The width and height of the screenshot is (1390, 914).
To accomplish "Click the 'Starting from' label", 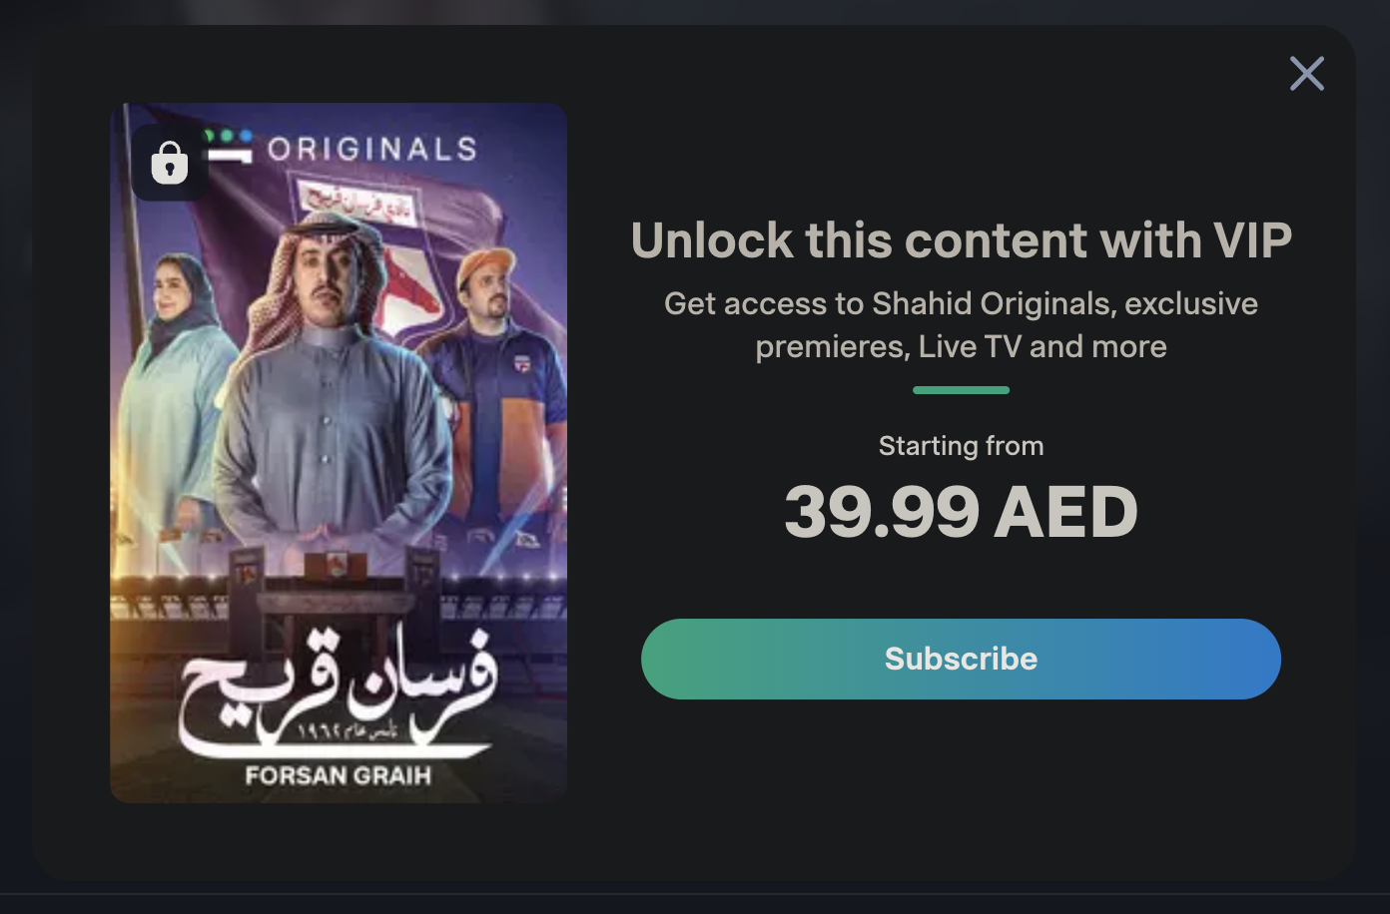I will tap(961, 446).
